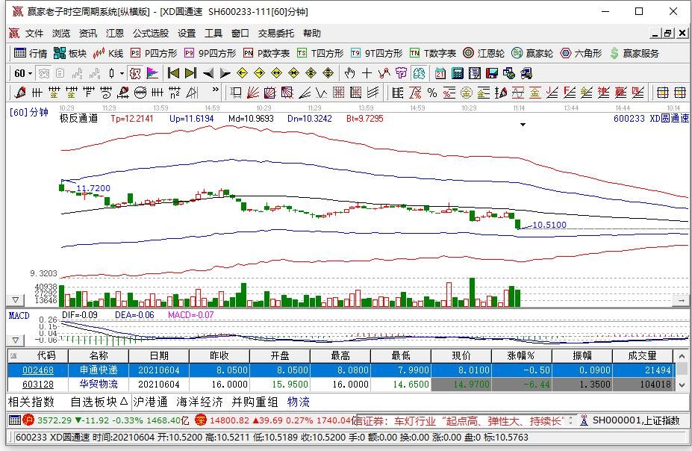Expand the 60-minute period dropdown

click(30, 74)
